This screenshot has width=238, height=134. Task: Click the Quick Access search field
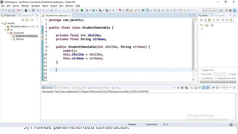click(209, 10)
